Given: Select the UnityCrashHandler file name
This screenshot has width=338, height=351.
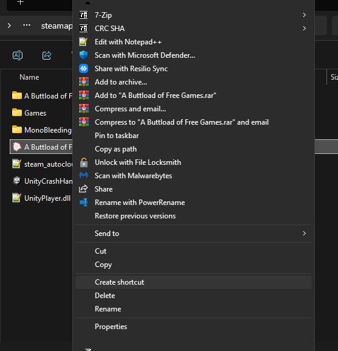Looking at the screenshot, I should click(x=48, y=181).
